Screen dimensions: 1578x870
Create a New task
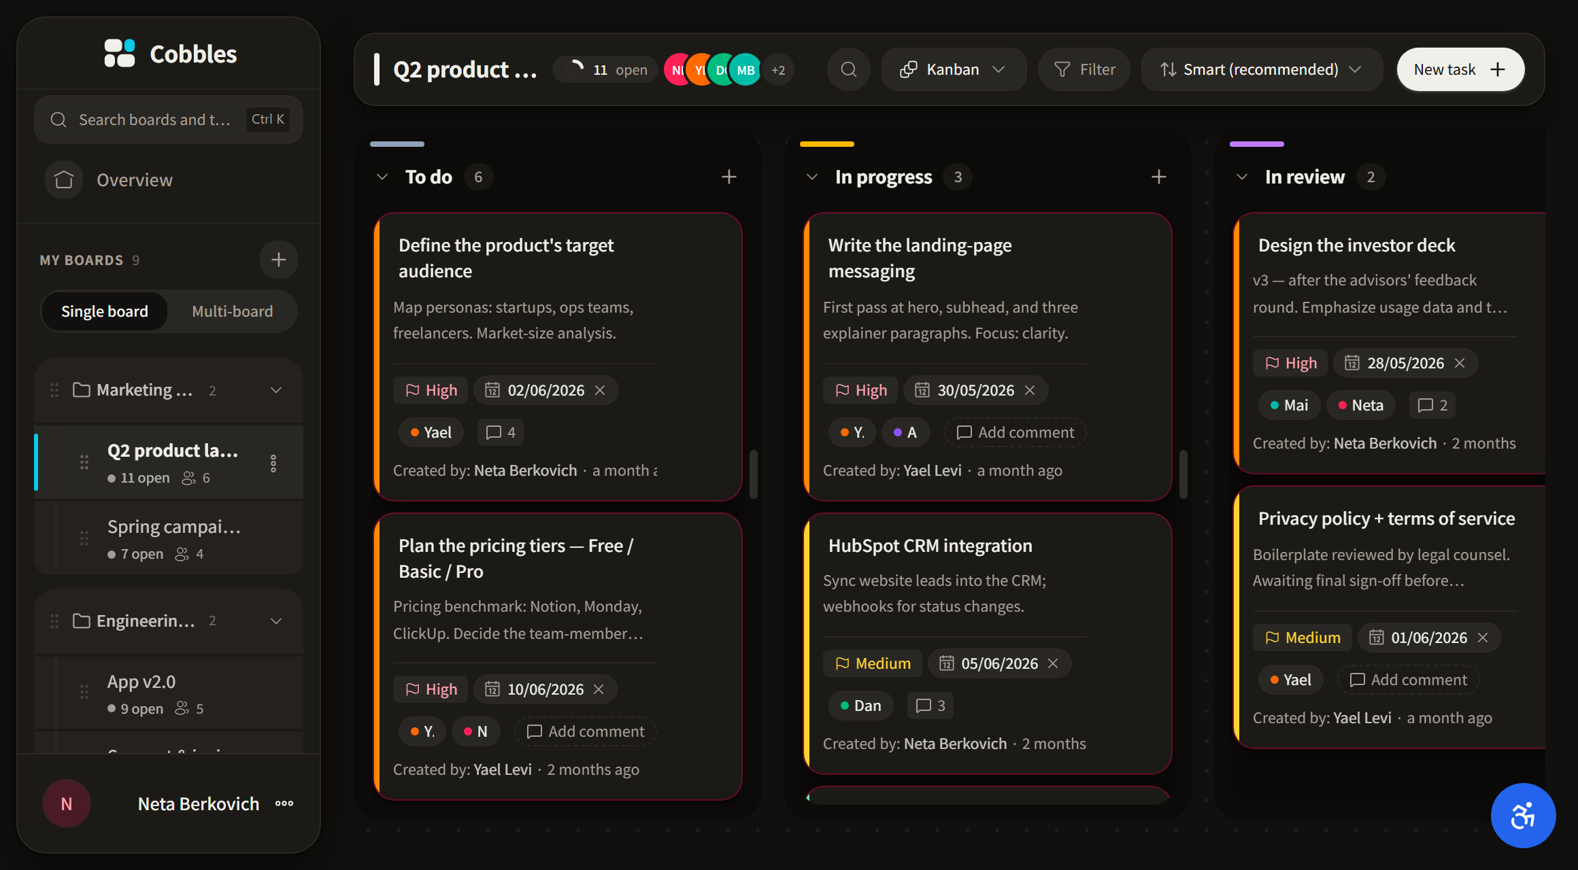(x=1460, y=69)
